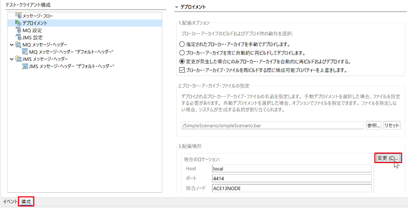The width and height of the screenshot is (408, 208).
Task: Switch to the イベント tab
Action: 10,202
